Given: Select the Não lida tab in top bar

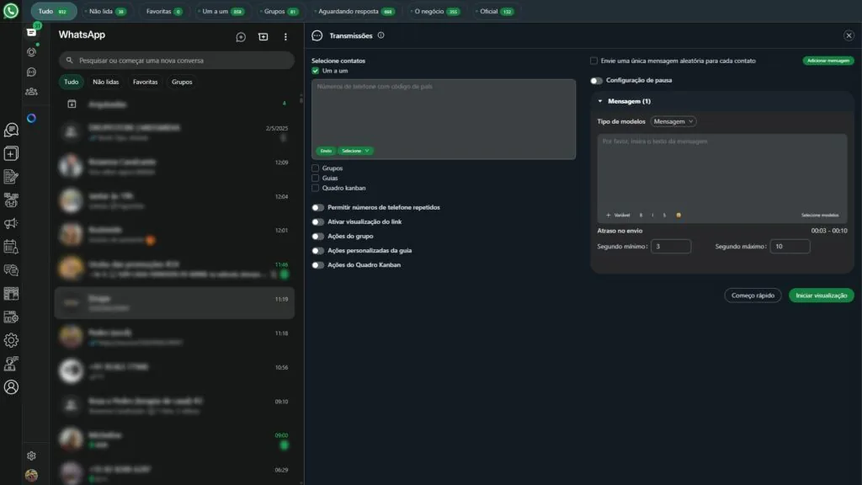Looking at the screenshot, I should pyautogui.click(x=106, y=11).
